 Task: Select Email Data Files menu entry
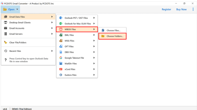[28, 17]
